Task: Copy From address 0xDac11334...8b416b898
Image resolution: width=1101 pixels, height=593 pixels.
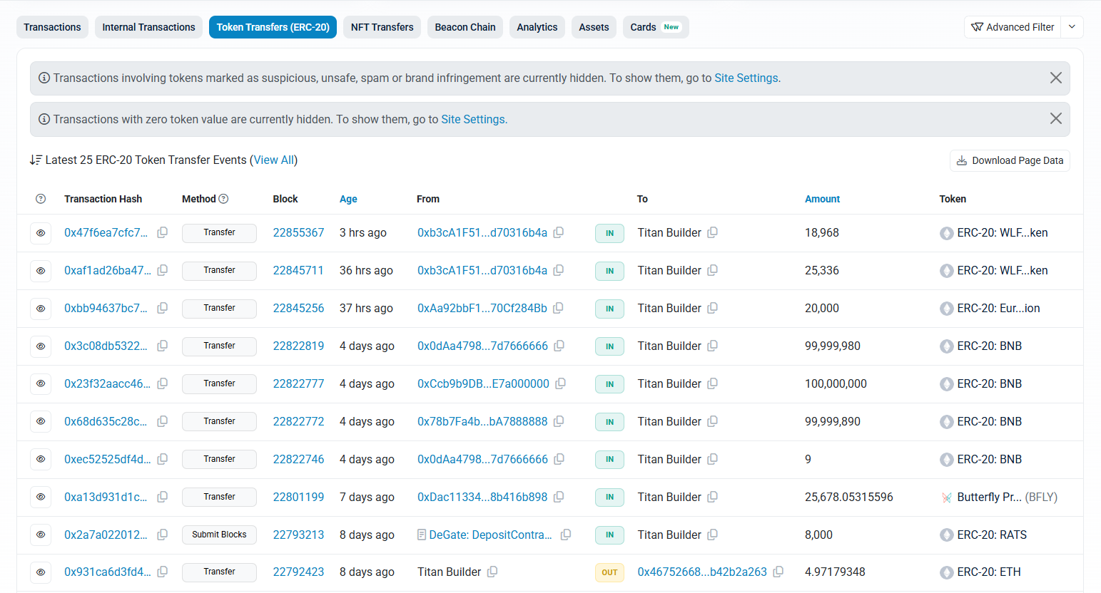Action: click(559, 497)
